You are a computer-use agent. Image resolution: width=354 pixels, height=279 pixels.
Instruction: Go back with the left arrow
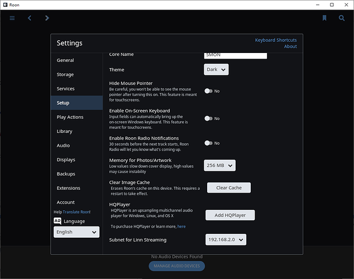pyautogui.click(x=30, y=18)
